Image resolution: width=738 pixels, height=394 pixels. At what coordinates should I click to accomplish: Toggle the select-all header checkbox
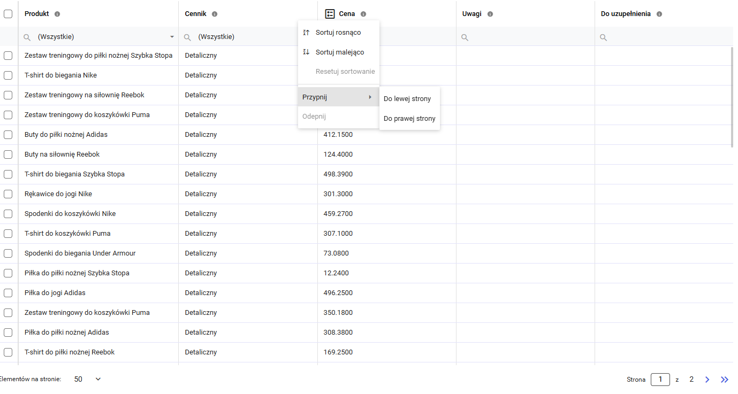pos(8,14)
